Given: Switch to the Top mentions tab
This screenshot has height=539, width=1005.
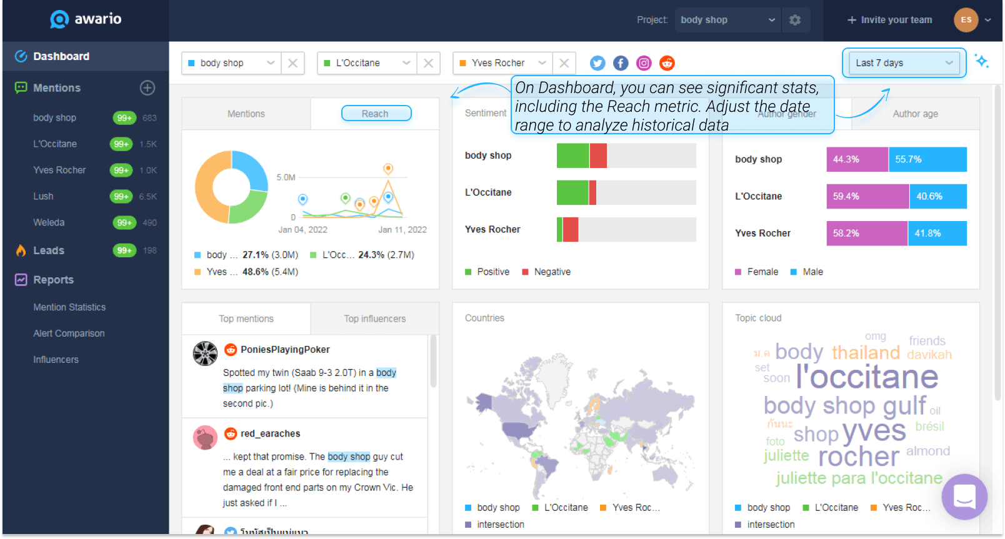Looking at the screenshot, I should 246,319.
